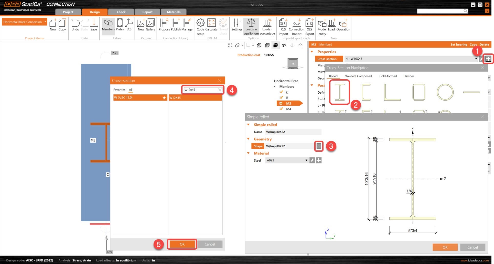This screenshot has width=494, height=264.
Task: Switch to the Check ribbon tab
Action: coord(121,12)
